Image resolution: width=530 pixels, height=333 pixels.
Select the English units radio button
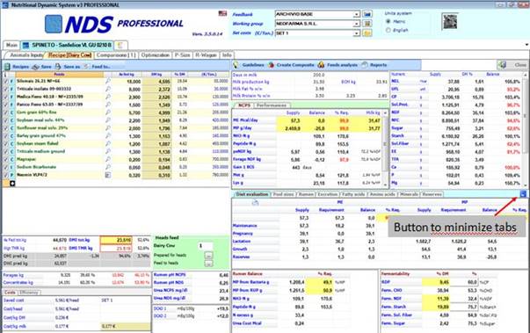tap(388, 30)
